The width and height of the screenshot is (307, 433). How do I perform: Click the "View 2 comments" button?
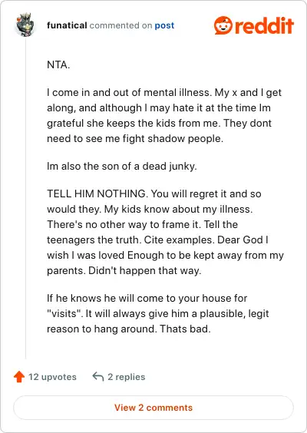(x=153, y=408)
